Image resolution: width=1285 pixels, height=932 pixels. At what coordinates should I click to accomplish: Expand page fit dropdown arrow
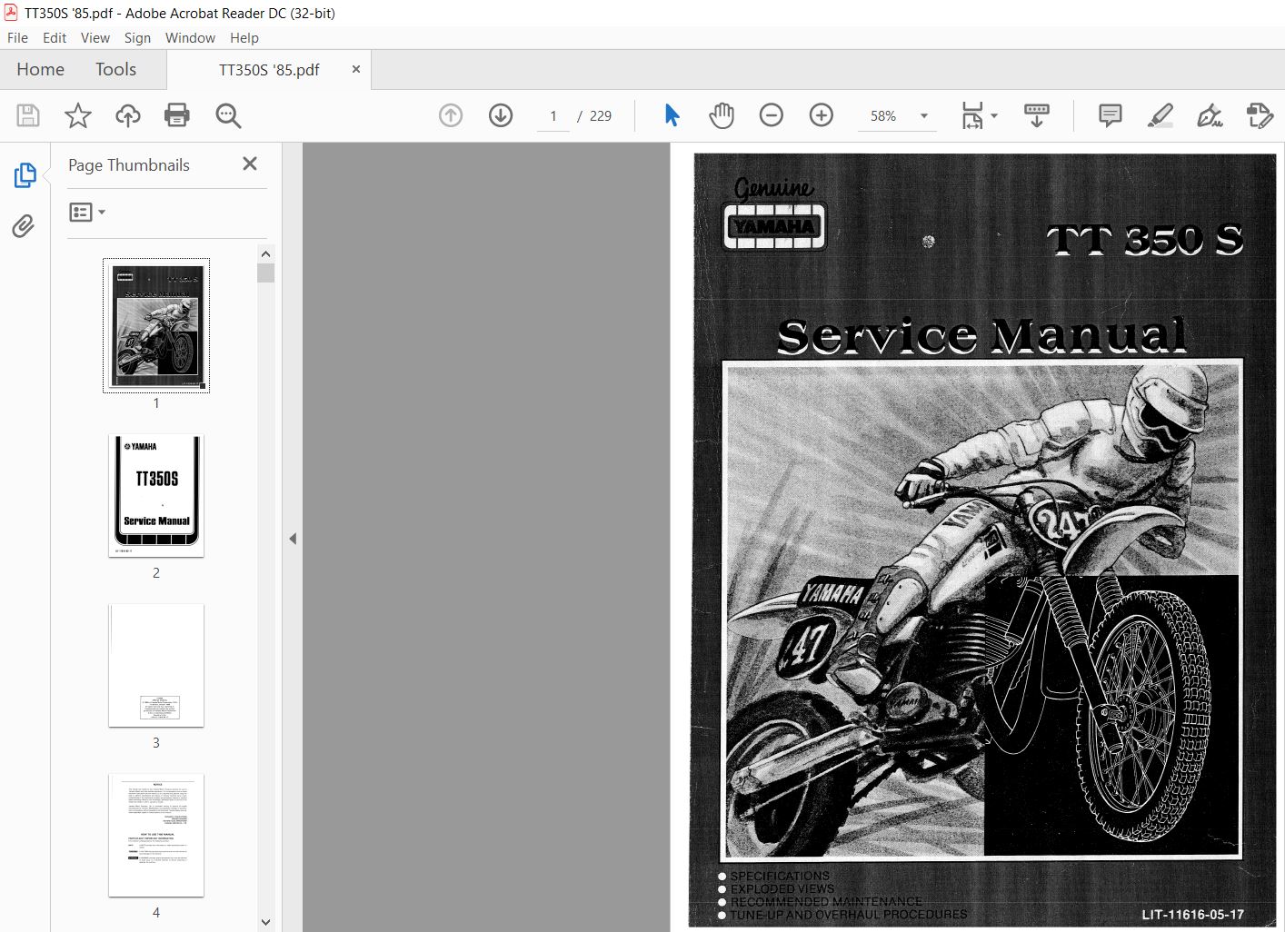pyautogui.click(x=994, y=115)
